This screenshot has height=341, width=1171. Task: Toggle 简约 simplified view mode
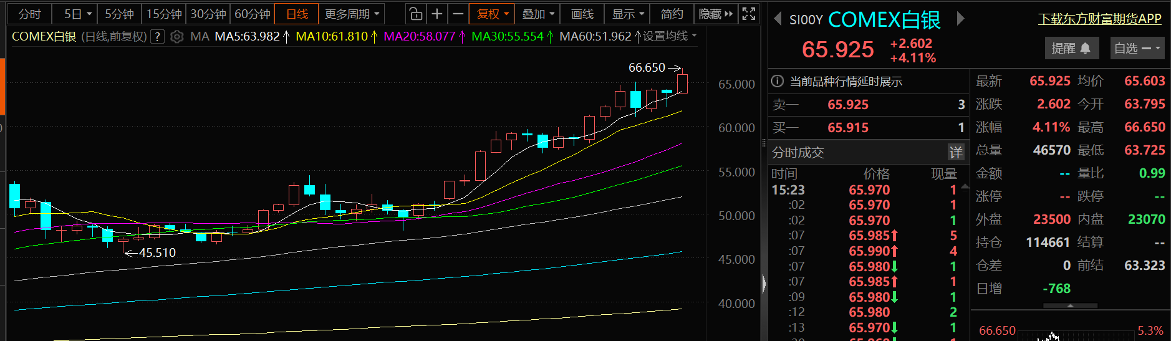672,14
